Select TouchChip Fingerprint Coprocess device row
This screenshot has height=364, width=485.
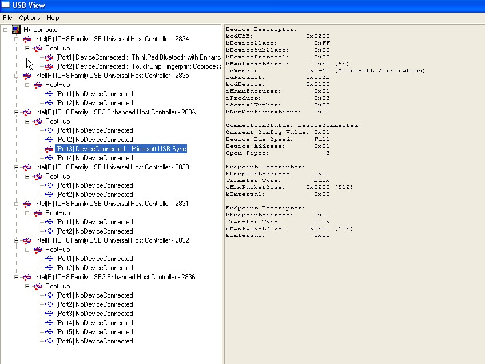(138, 66)
